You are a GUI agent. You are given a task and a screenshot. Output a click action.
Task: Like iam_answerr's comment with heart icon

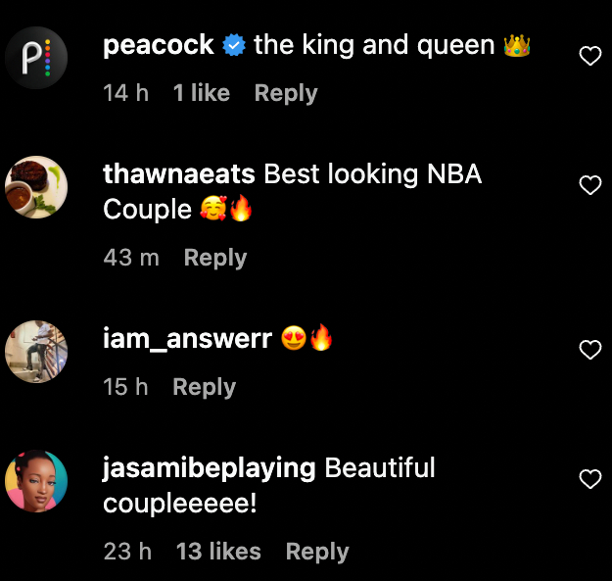[x=590, y=350]
